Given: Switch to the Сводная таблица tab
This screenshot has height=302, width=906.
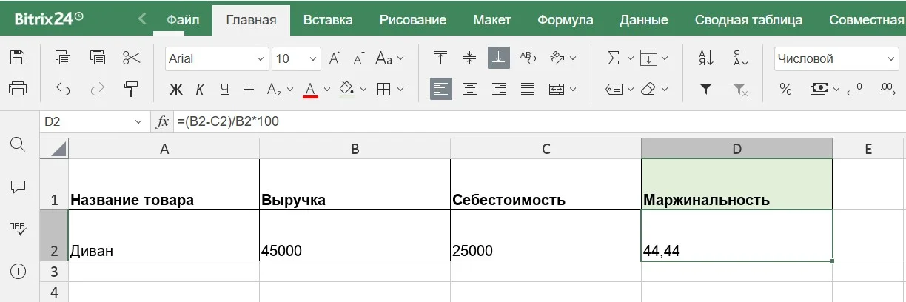Looking at the screenshot, I should click(748, 20).
